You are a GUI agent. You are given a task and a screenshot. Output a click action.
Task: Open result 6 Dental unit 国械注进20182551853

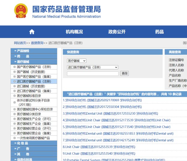coord(118,134)
